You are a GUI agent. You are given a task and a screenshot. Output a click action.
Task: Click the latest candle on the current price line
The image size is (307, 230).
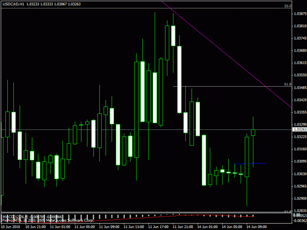pyautogui.click(x=253, y=132)
